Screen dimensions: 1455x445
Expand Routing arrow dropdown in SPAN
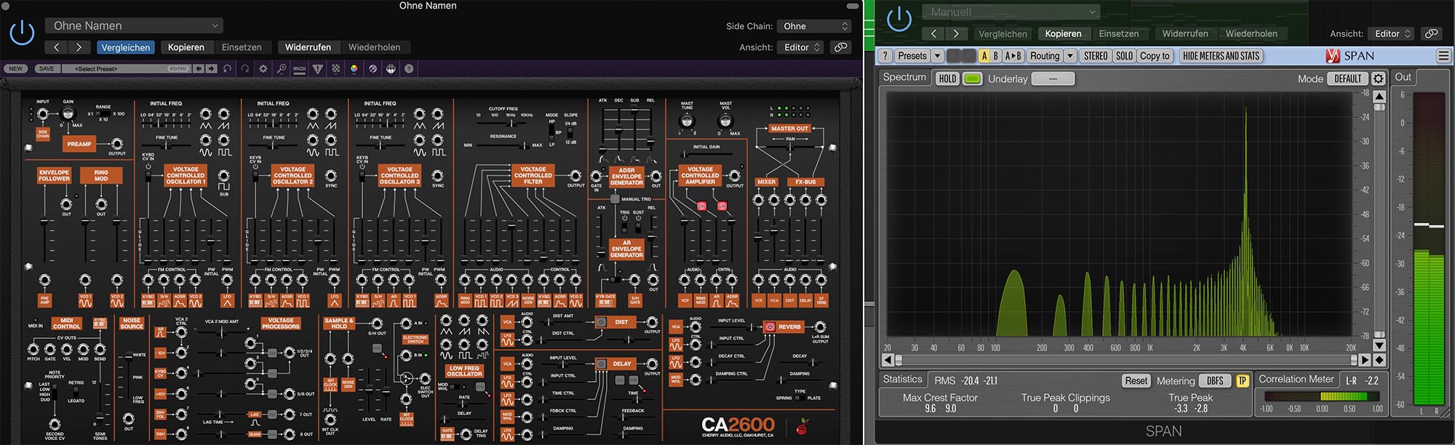coord(1070,56)
